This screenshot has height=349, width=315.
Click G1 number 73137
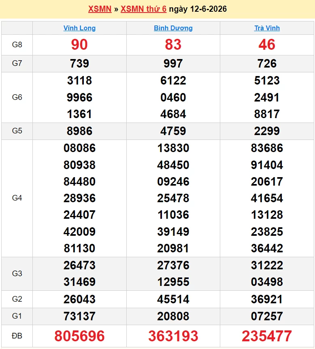[79, 316]
